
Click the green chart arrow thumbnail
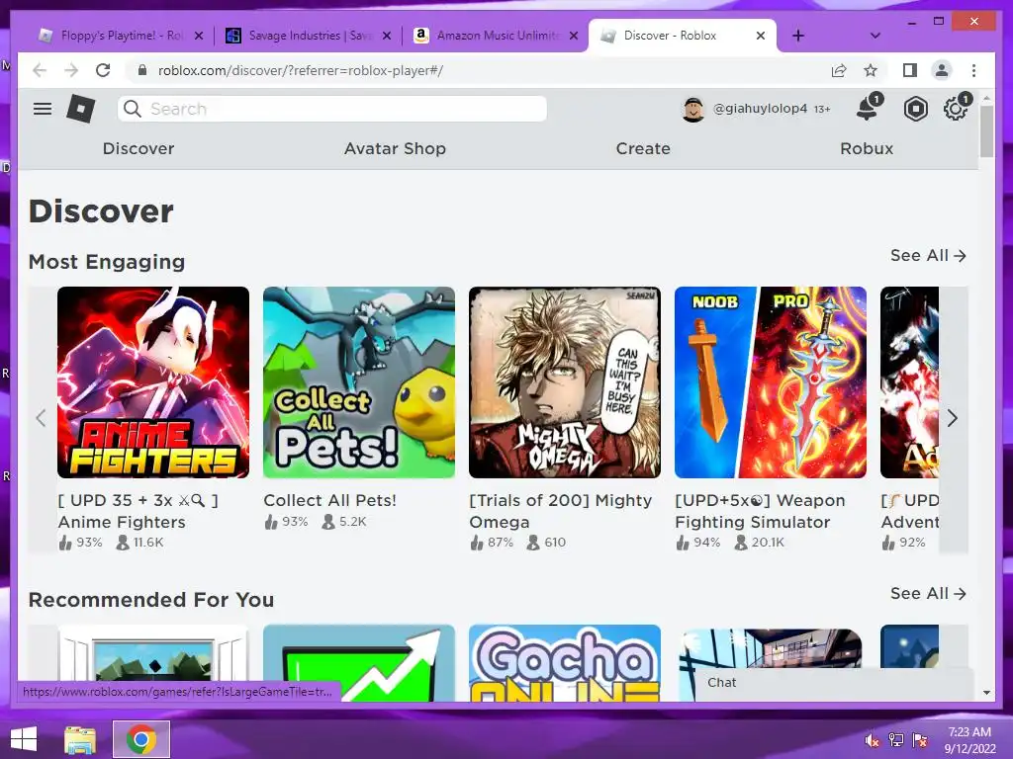359,663
